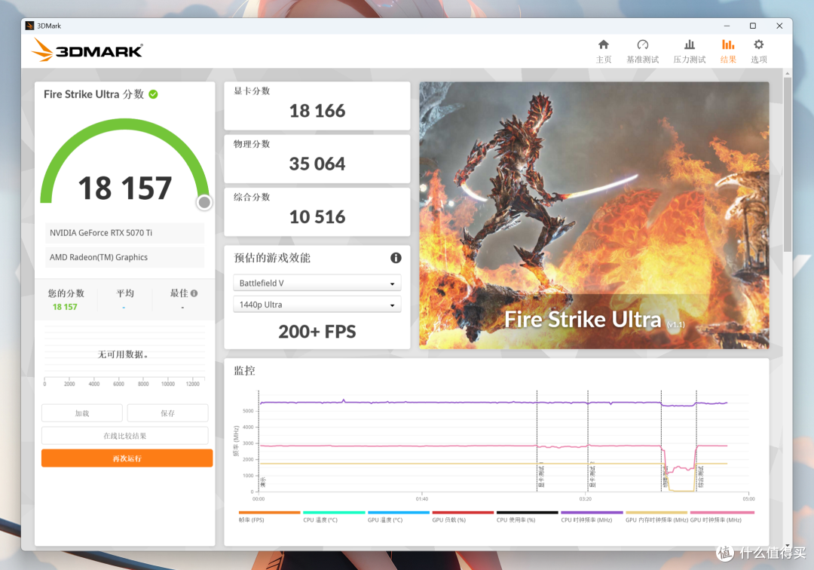Toggle GPU 时钟频率 (MHz) legend item

(x=721, y=517)
